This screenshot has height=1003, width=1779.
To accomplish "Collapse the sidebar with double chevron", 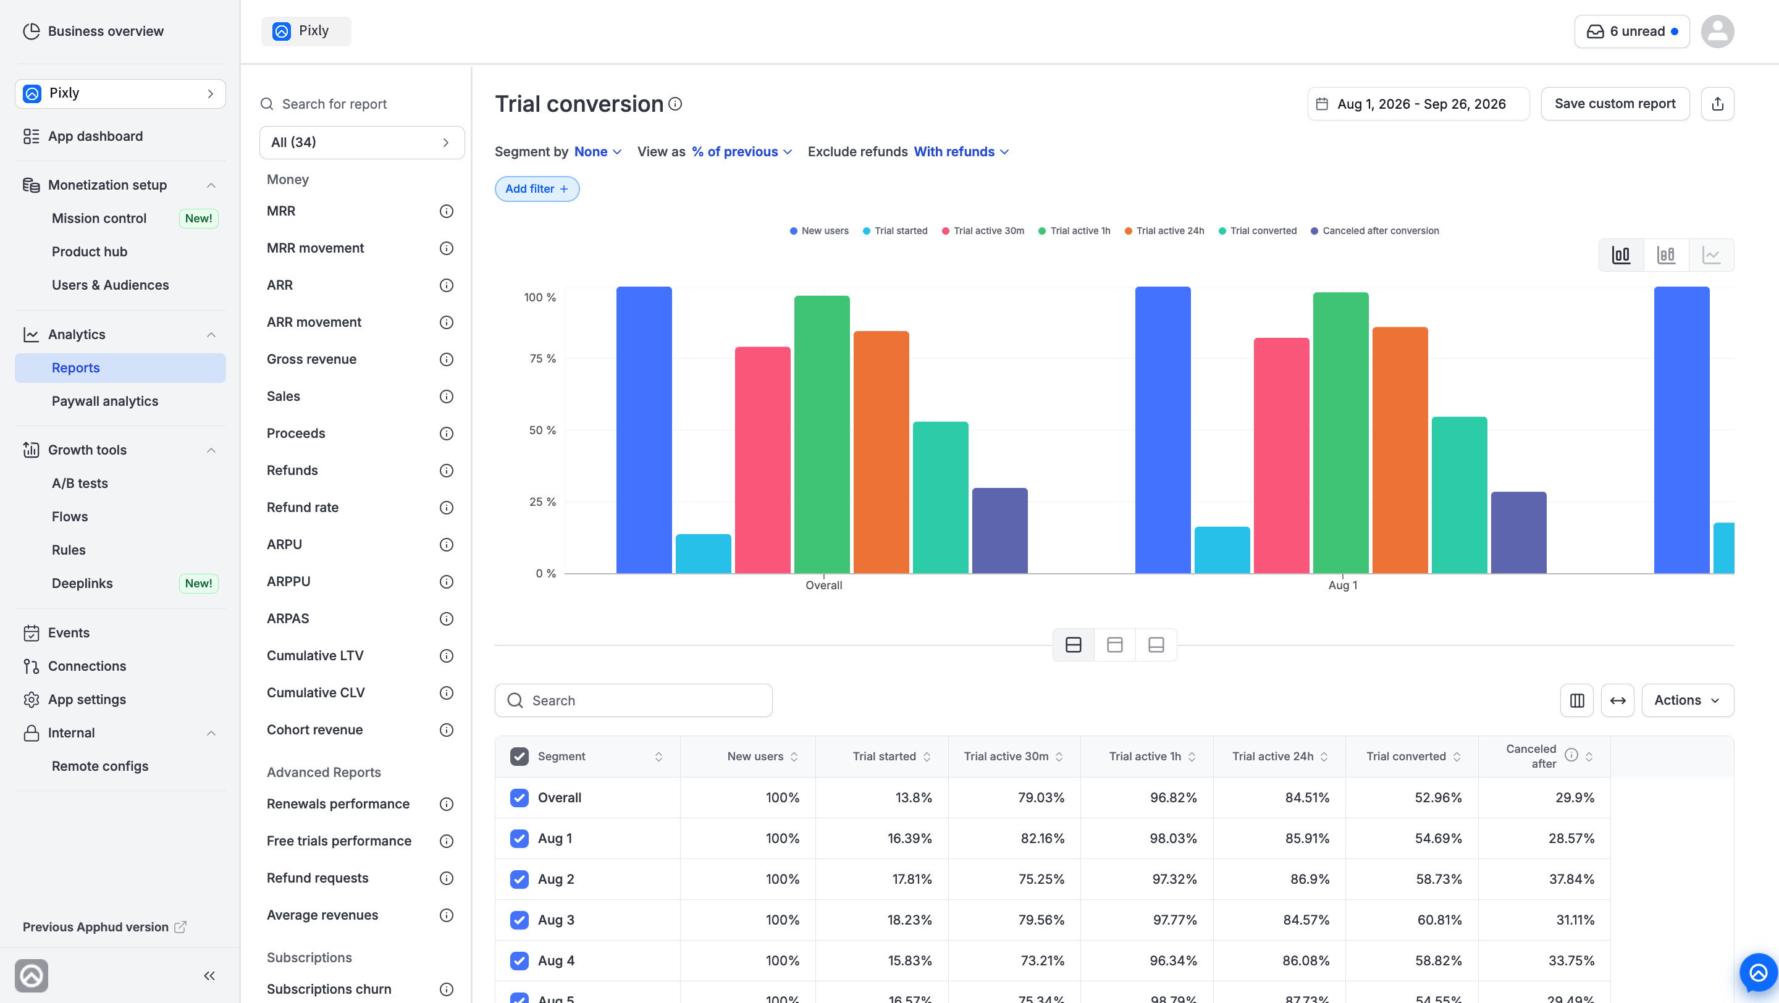I will [209, 975].
